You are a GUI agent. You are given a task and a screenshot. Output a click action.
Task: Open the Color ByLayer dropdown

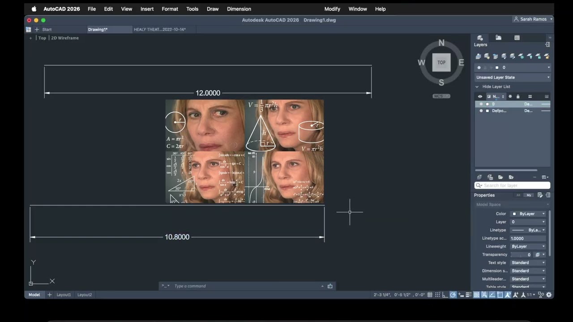click(x=528, y=214)
